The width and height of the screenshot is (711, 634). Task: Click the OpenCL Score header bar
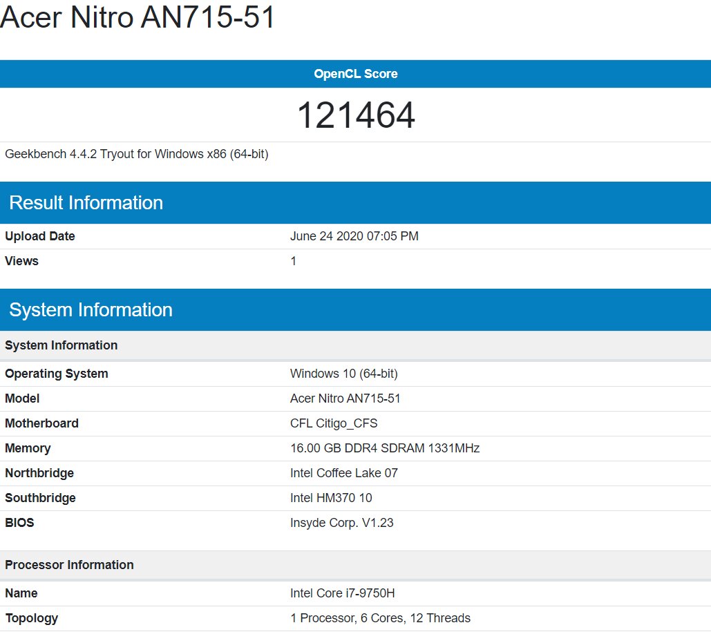click(x=355, y=74)
